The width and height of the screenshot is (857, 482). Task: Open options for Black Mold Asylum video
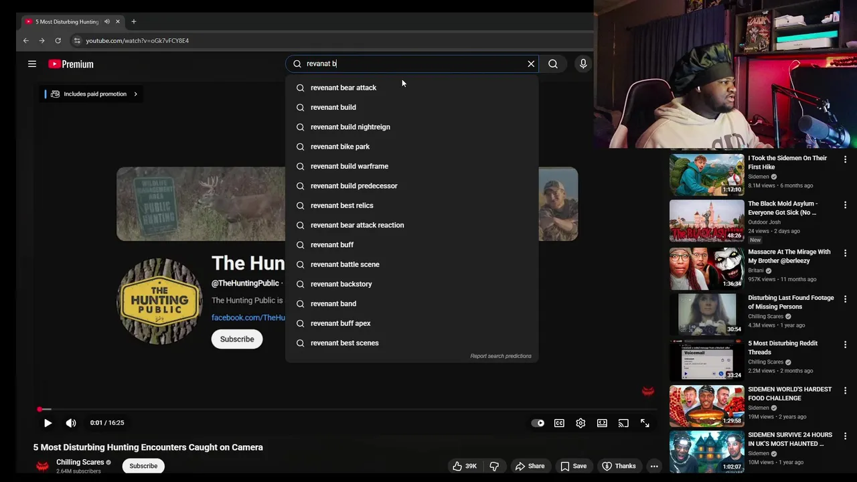coord(845,205)
